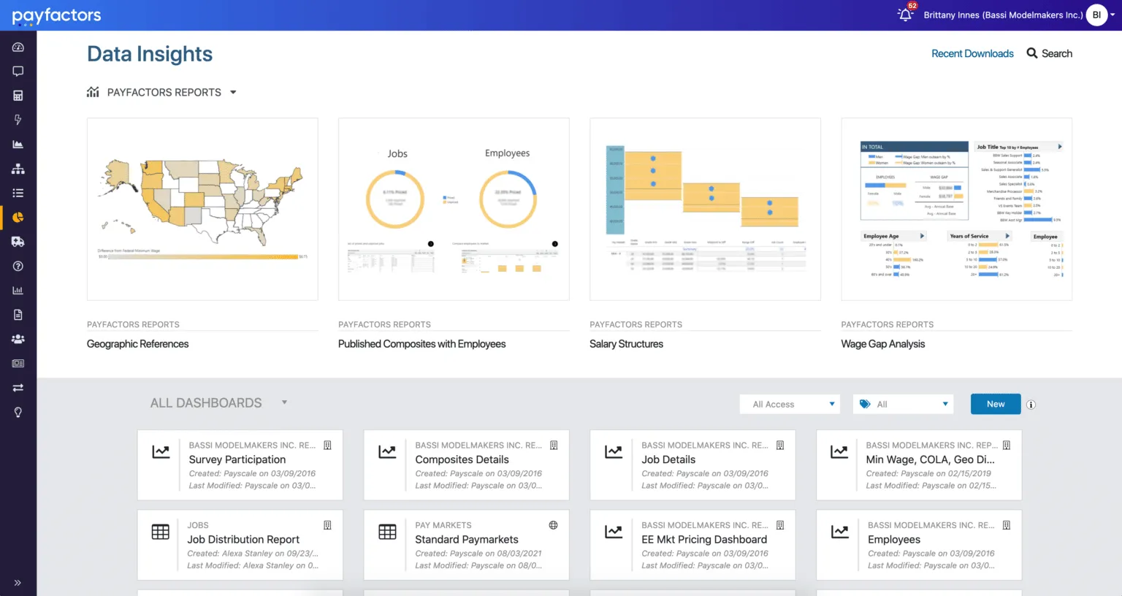The height and width of the screenshot is (596, 1122).
Task: Open the area chart sidebar icon
Action: point(18,145)
